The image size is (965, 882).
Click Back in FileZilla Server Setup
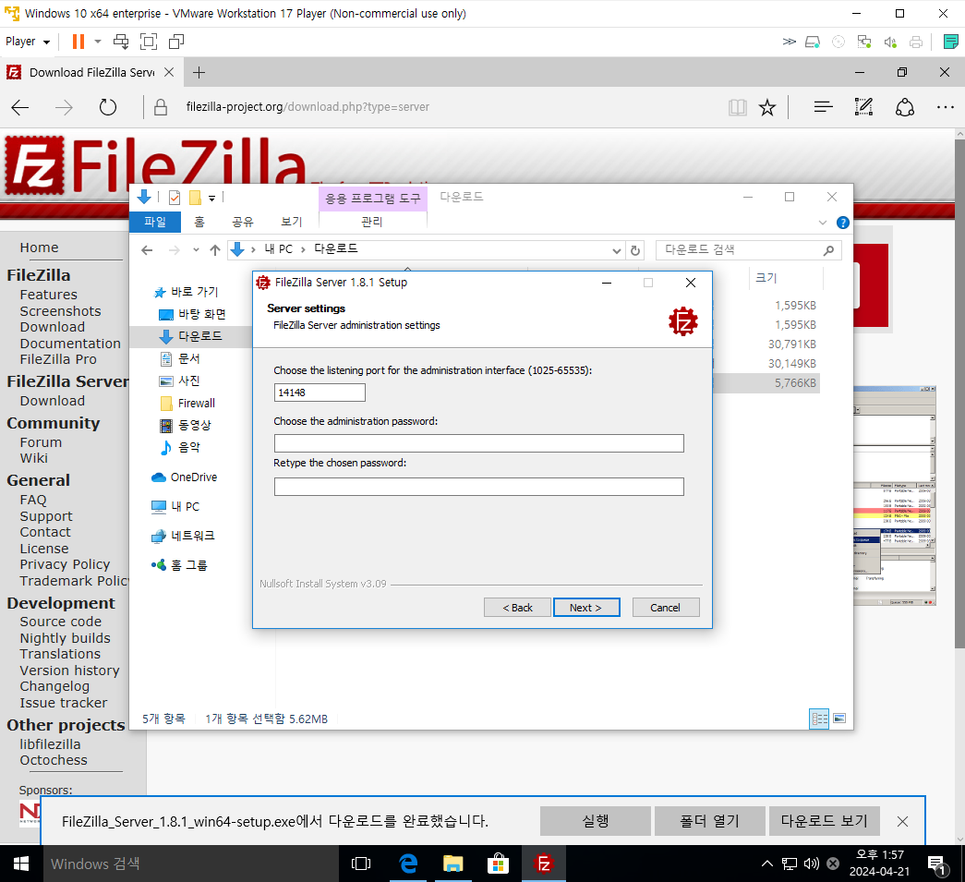point(517,608)
